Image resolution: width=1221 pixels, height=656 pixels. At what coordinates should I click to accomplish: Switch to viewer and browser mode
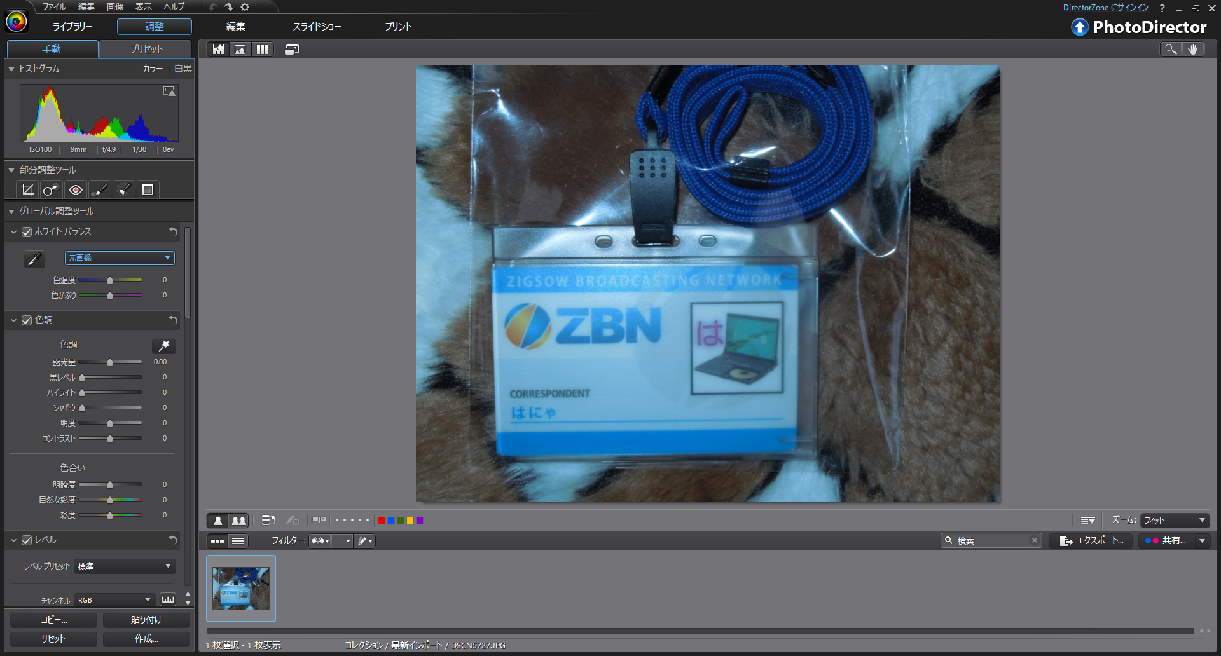coord(219,49)
